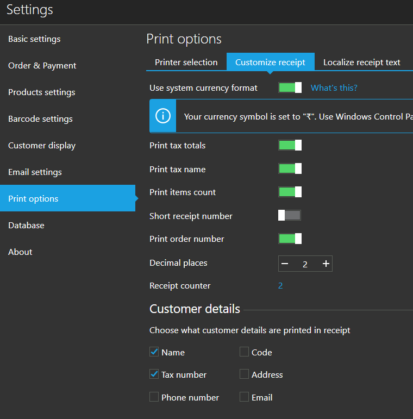Open the Database settings section
The image size is (413, 419).
click(26, 226)
